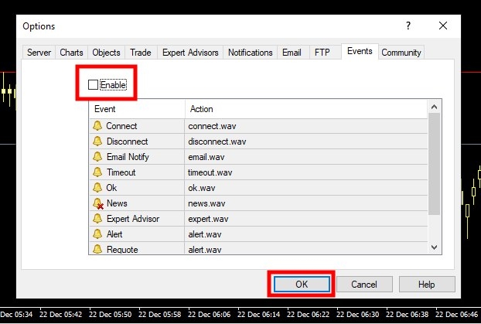481x324 pixels.
Task: Go to the Notifications tab
Action: [250, 53]
